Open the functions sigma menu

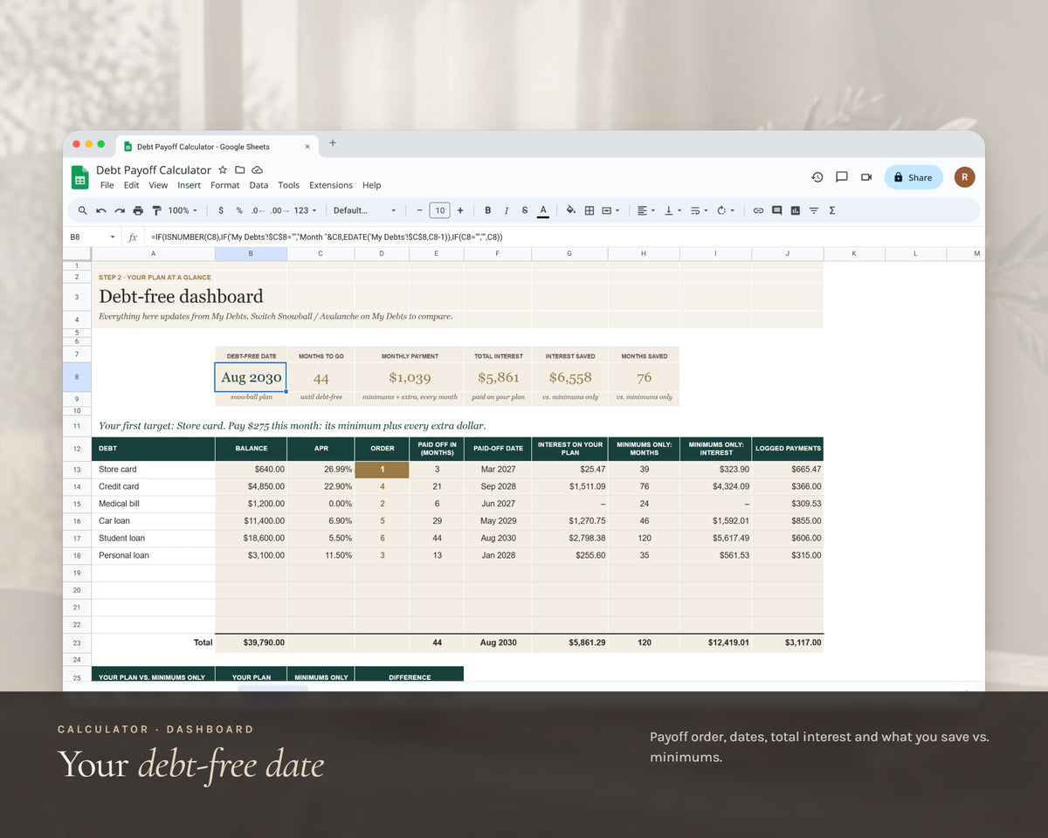831,210
